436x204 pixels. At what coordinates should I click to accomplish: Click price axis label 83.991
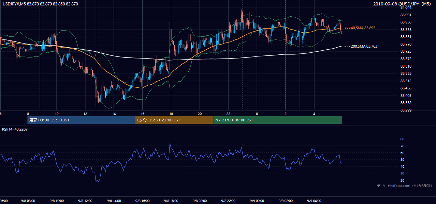(406, 15)
